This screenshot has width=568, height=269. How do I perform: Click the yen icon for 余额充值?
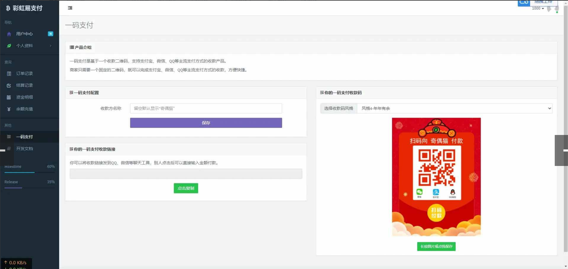pos(9,109)
